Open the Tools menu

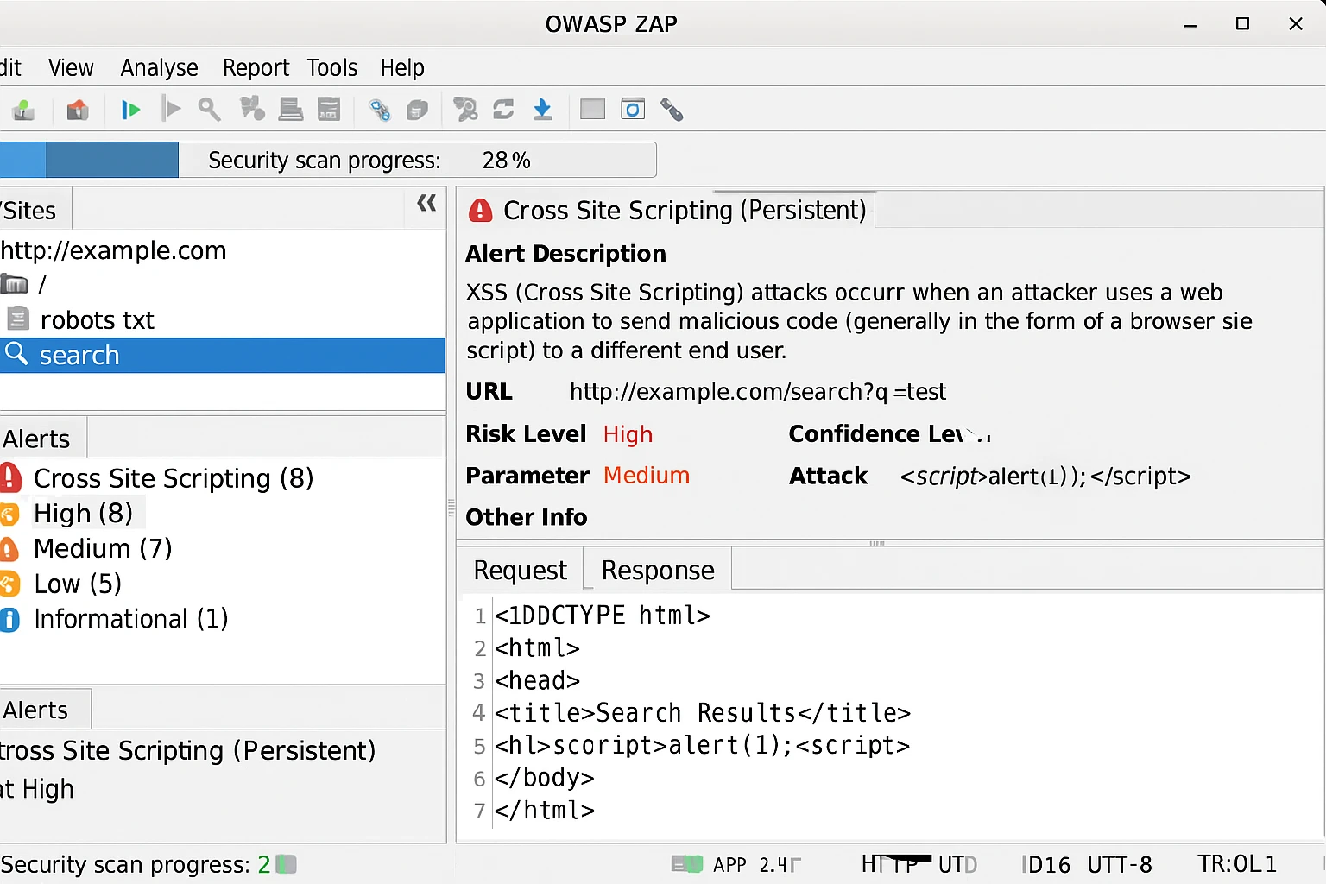point(332,67)
